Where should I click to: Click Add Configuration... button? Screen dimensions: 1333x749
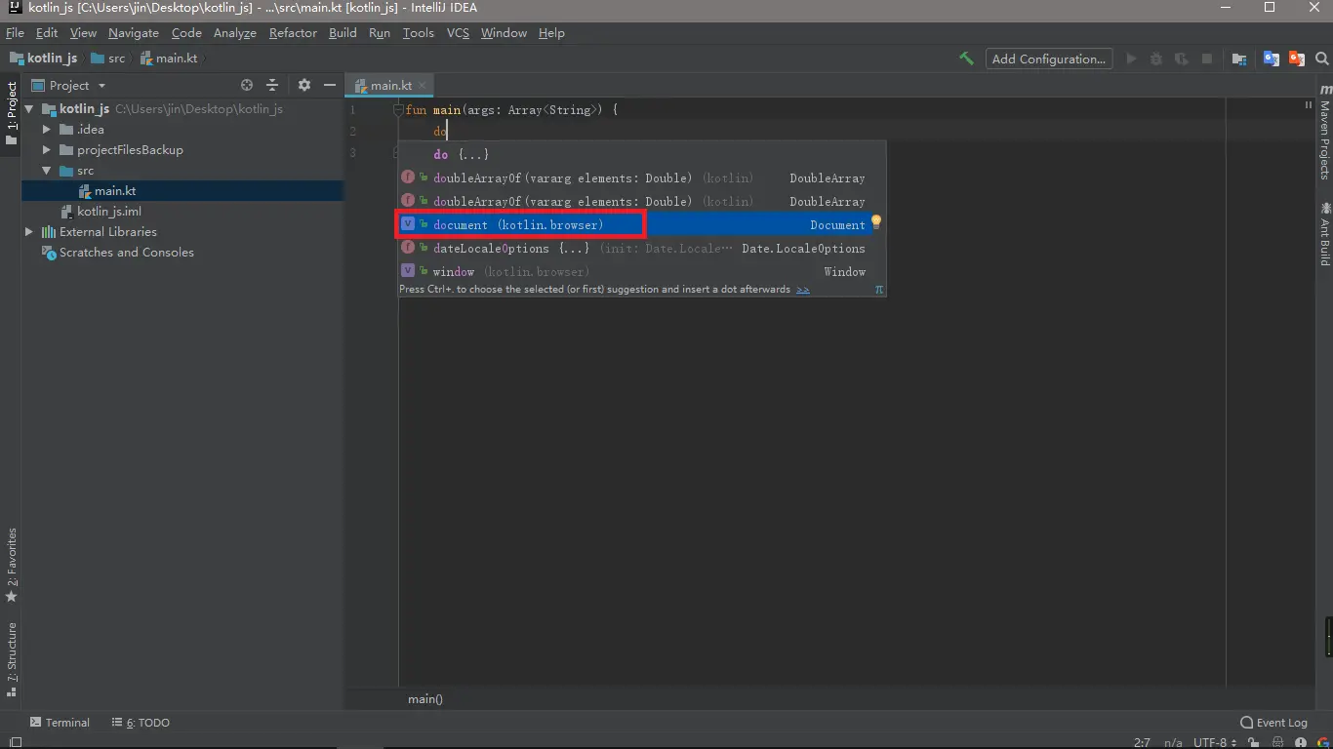1049,59
